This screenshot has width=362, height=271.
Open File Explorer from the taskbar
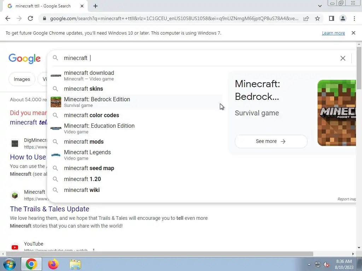click(75, 265)
